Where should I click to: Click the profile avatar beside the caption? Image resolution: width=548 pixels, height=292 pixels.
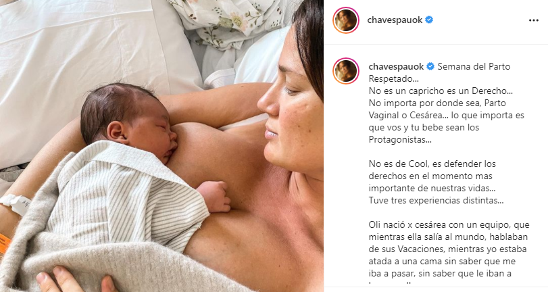coord(346,71)
